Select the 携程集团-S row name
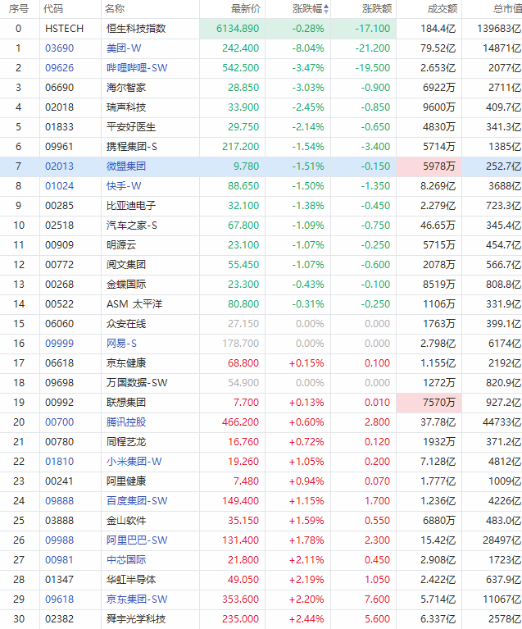Viewport: 522px width, 629px height. pyautogui.click(x=131, y=147)
